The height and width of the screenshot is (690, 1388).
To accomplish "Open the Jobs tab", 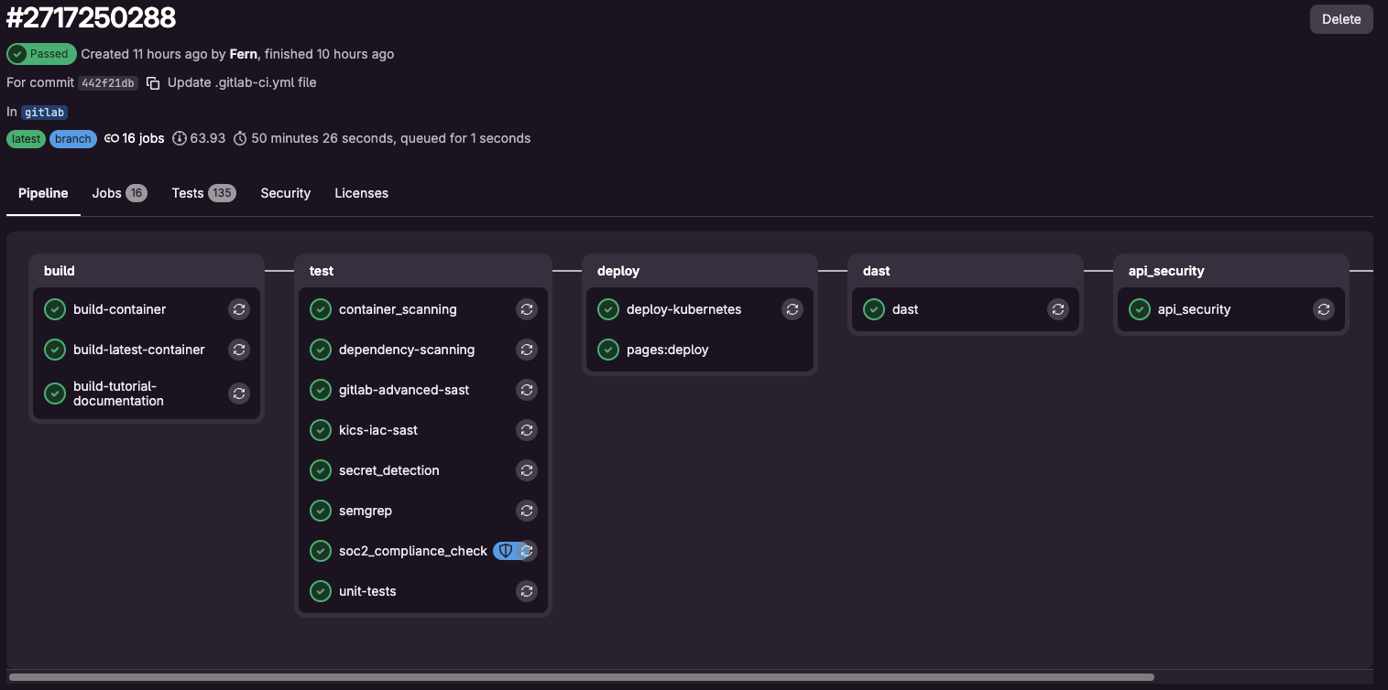I will [119, 193].
